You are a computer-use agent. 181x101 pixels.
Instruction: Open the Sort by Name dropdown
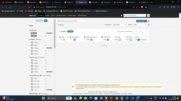point(140,25)
